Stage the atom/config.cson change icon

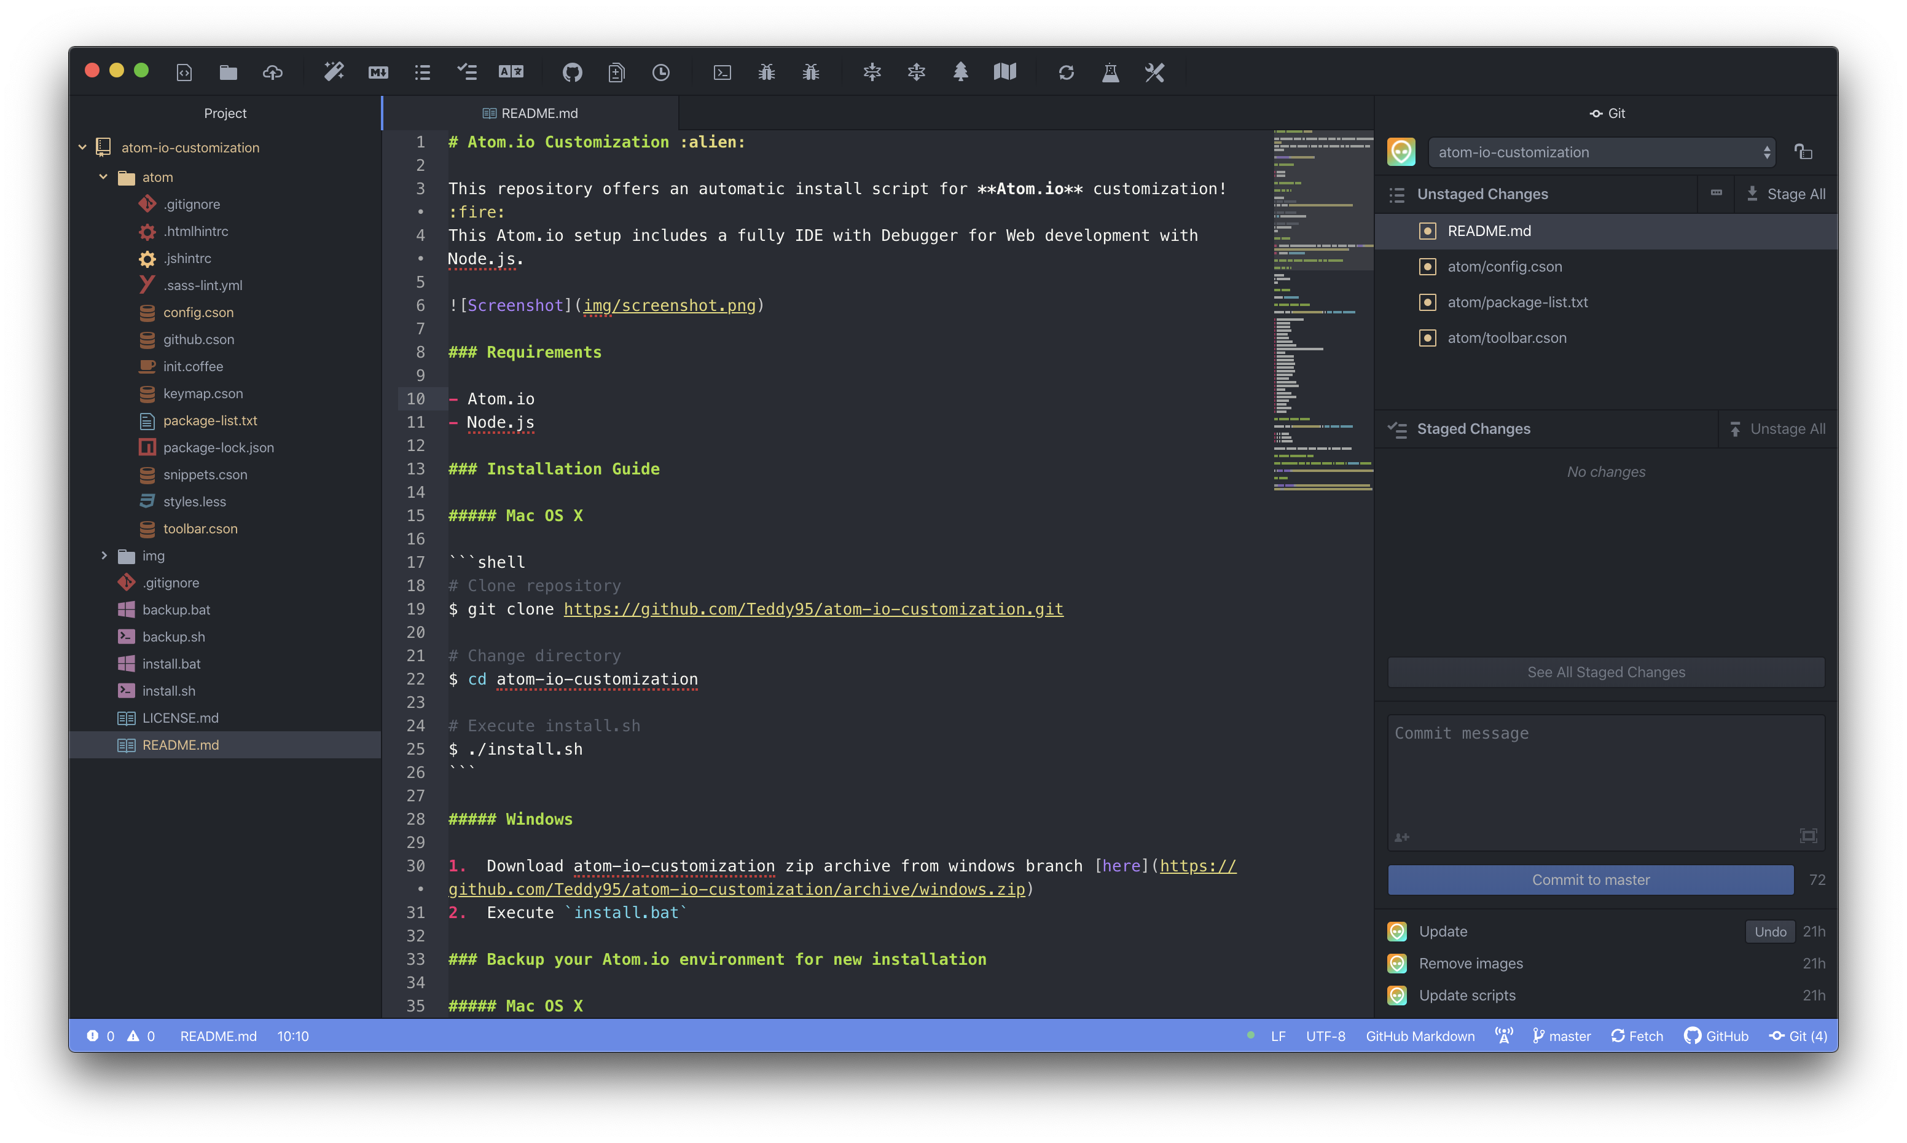point(1427,267)
